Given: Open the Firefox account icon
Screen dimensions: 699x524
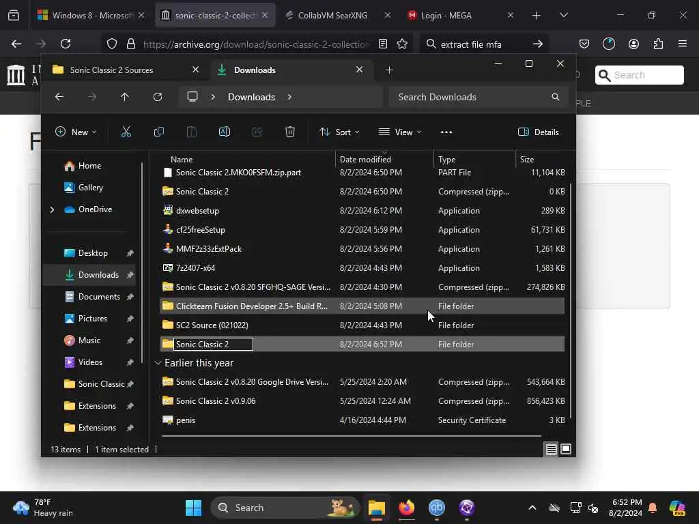Looking at the screenshot, I should pyautogui.click(x=633, y=44).
